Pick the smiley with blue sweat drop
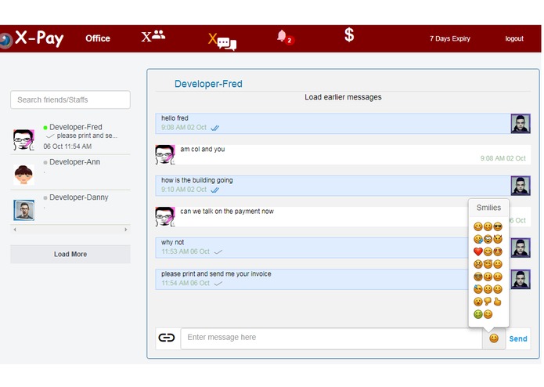This screenshot has width=544, height=387. tap(478, 289)
